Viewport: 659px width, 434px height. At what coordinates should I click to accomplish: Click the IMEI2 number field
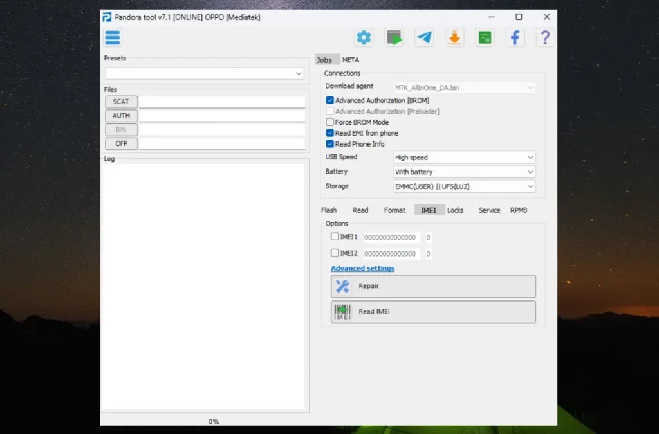pos(391,253)
